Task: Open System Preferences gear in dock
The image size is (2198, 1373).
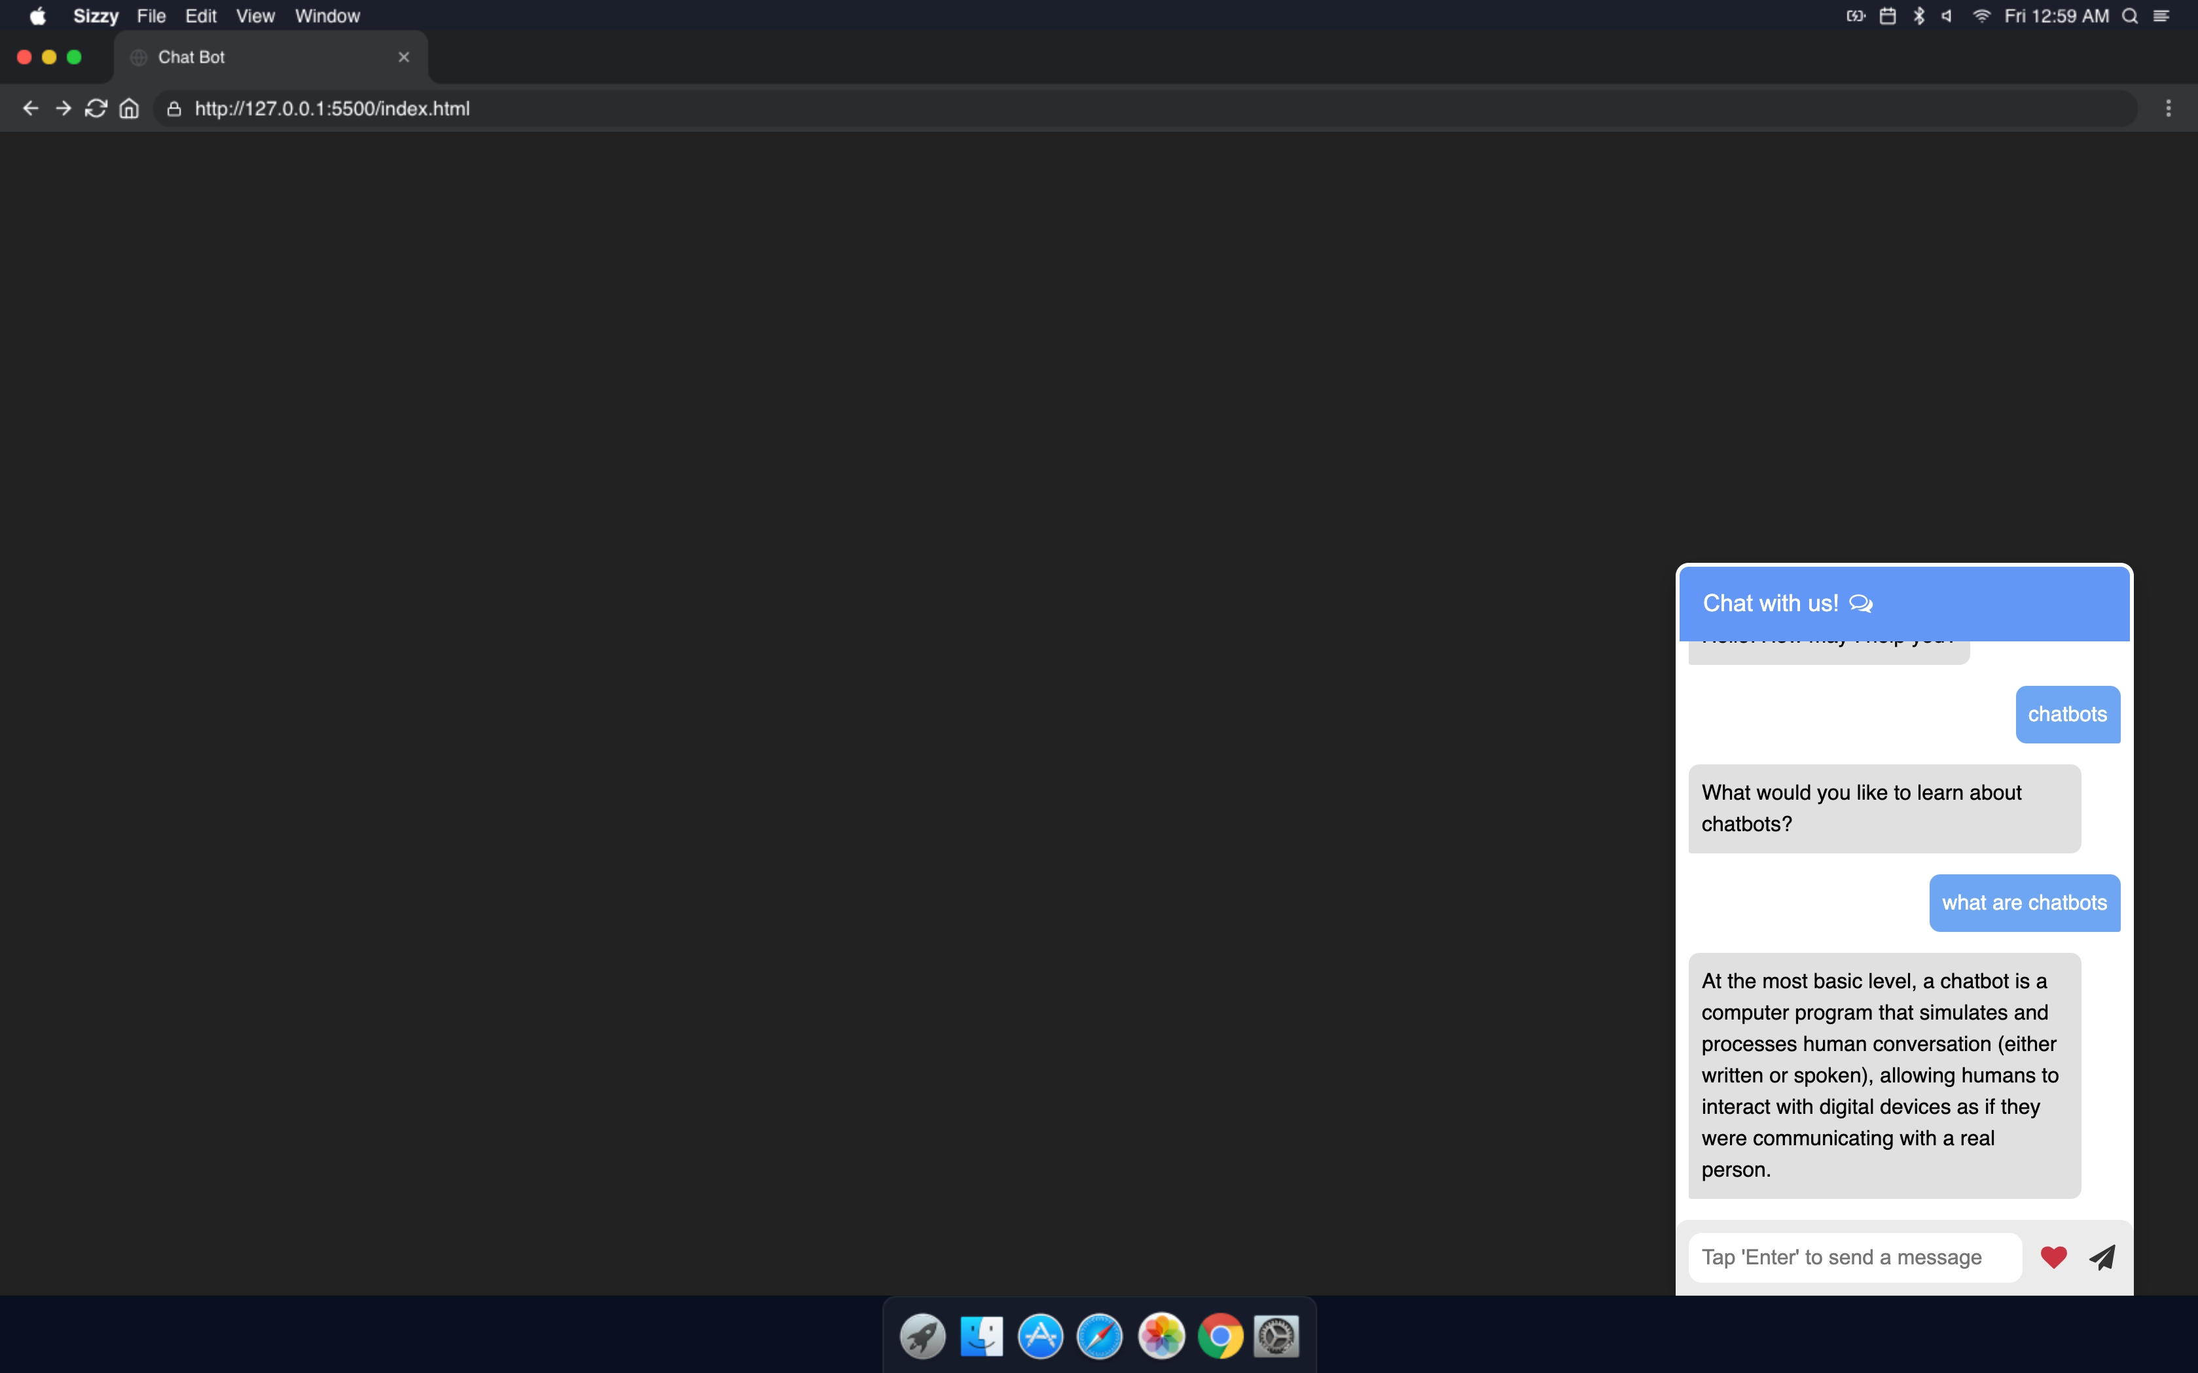Action: coord(1276,1336)
